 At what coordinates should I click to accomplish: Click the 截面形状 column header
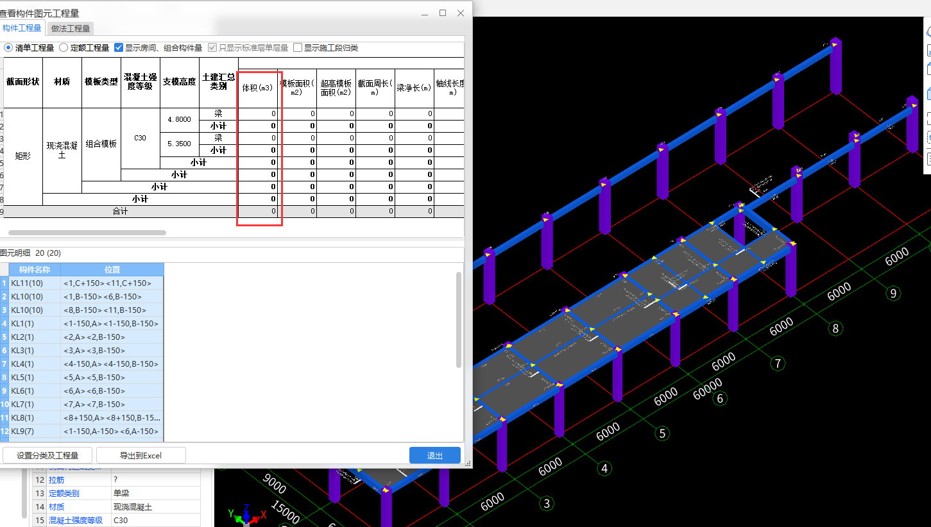click(x=23, y=82)
